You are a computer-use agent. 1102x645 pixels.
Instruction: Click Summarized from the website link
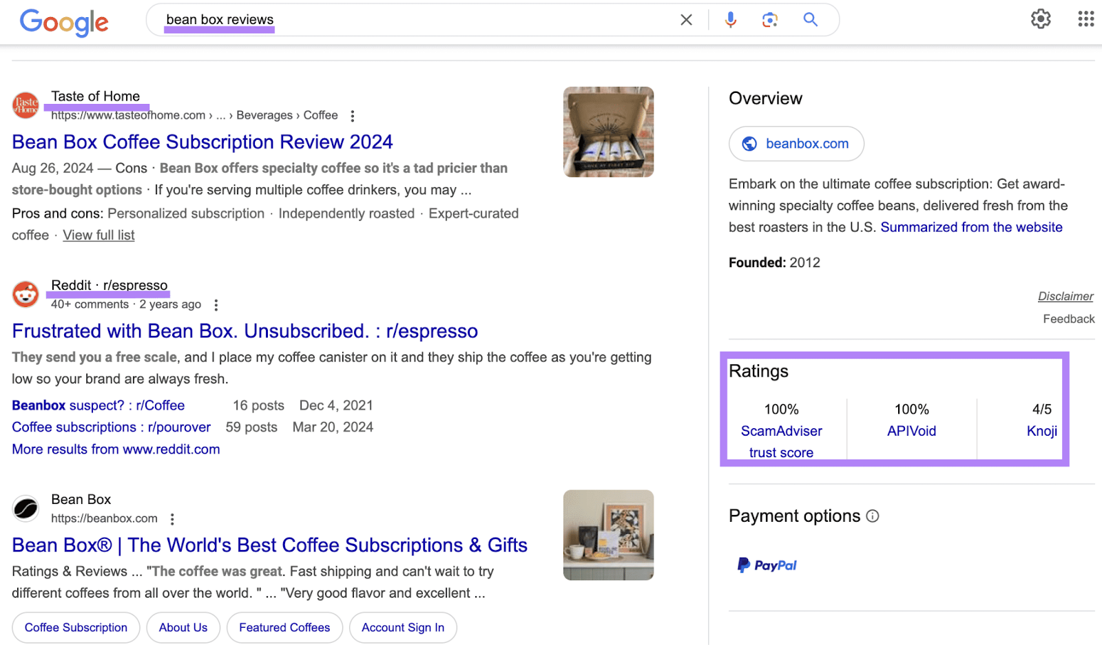[x=972, y=226]
